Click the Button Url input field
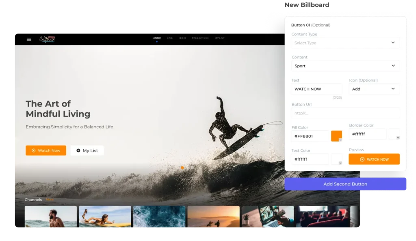The image size is (416, 241). (x=345, y=113)
